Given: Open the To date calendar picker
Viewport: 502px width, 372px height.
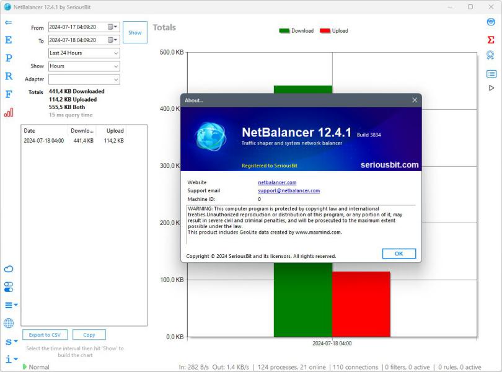Looking at the screenshot, I should point(112,40).
